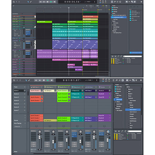Toggle the play-enable dot on the Drums track

[20, 50]
